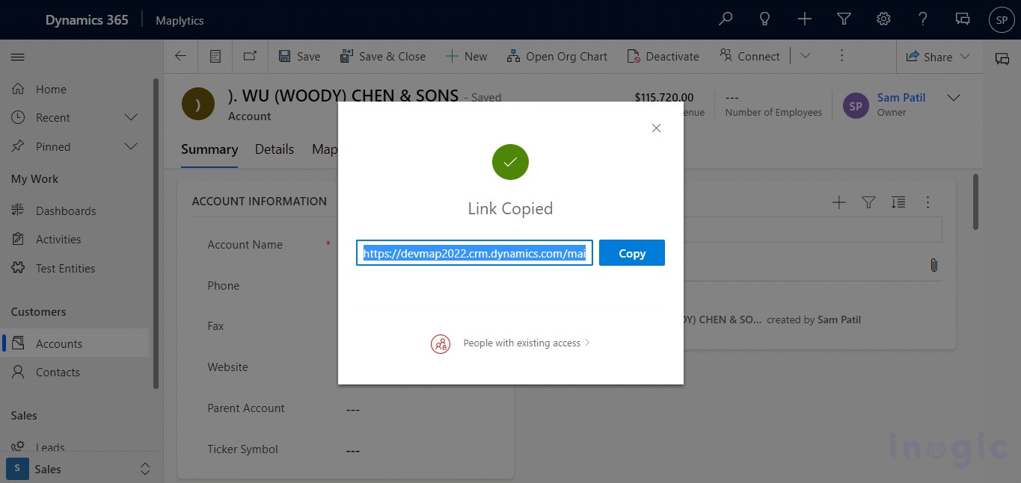Close the Link Copied dialog

point(656,128)
